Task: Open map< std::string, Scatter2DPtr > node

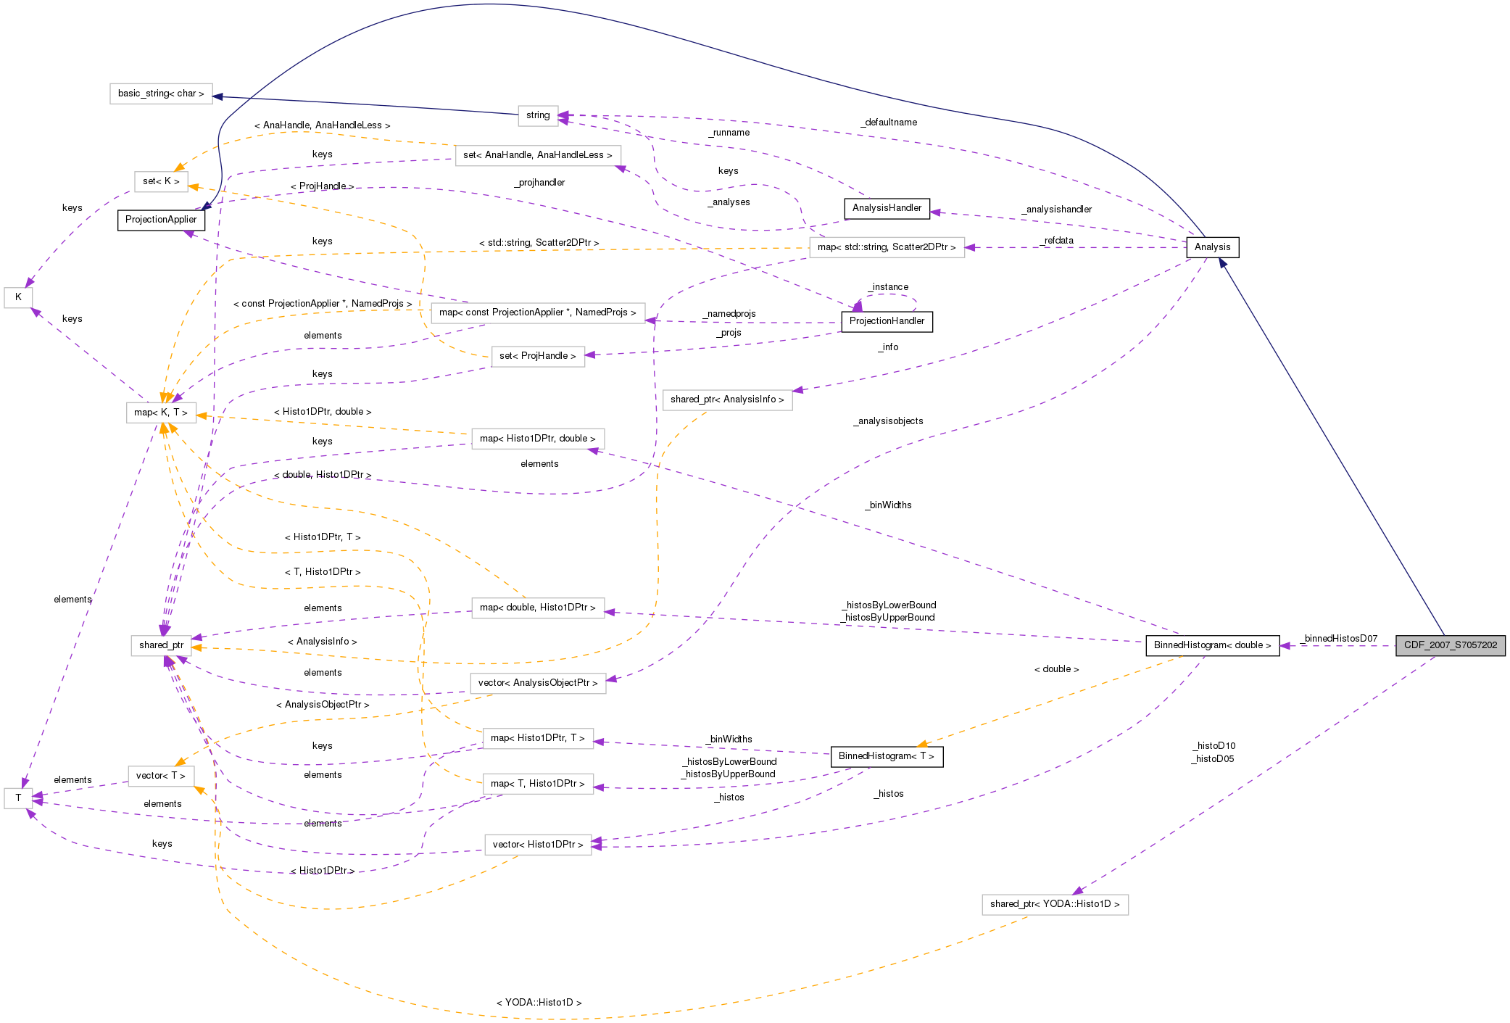Action: [887, 247]
